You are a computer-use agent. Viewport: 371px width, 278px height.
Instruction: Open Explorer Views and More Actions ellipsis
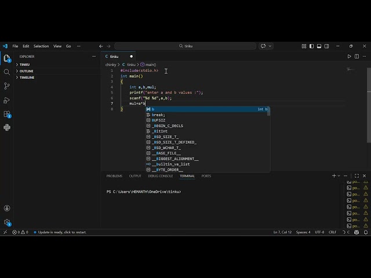click(94, 57)
